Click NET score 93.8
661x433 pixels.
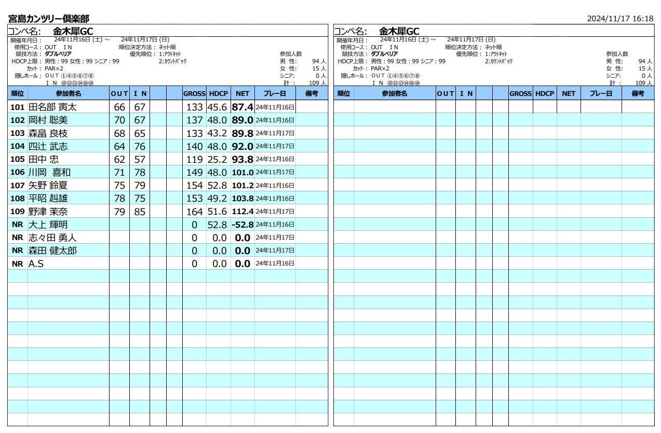pyautogui.click(x=242, y=159)
